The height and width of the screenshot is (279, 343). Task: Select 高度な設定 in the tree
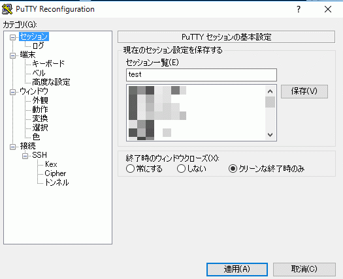(x=51, y=82)
